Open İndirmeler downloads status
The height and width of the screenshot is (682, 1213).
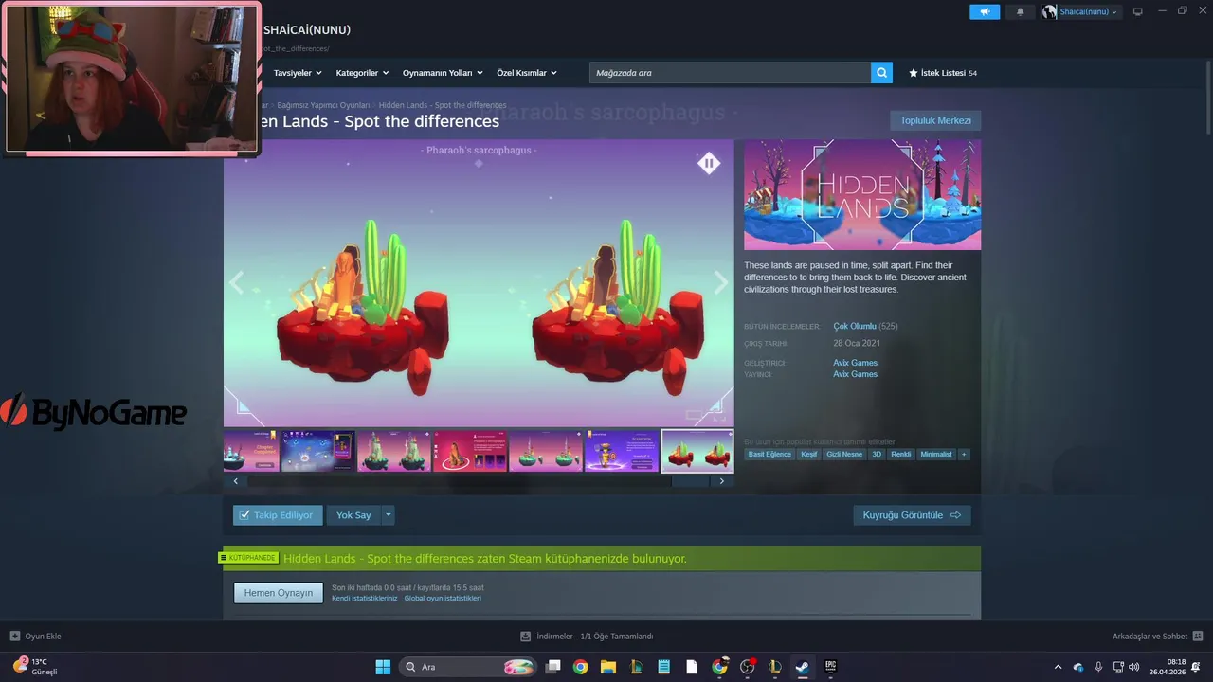(x=588, y=637)
